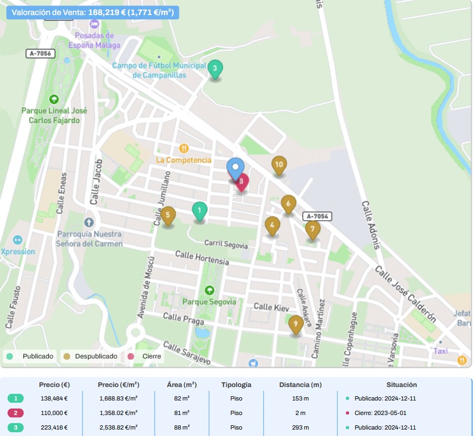Viewport: 473px width, 436px height.
Task: Click gold map marker number 9
Action: (295, 324)
